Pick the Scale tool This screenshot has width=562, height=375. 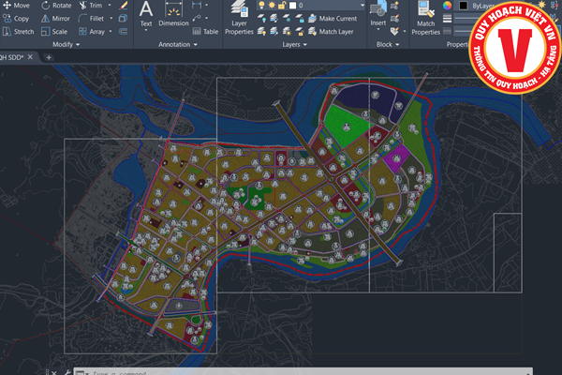click(x=54, y=31)
